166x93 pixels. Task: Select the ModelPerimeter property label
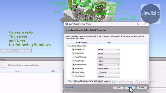click(81, 65)
